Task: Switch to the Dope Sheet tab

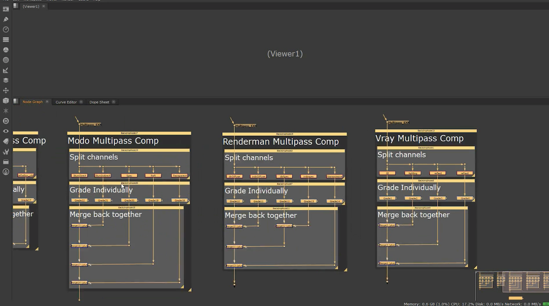Action: coord(99,102)
